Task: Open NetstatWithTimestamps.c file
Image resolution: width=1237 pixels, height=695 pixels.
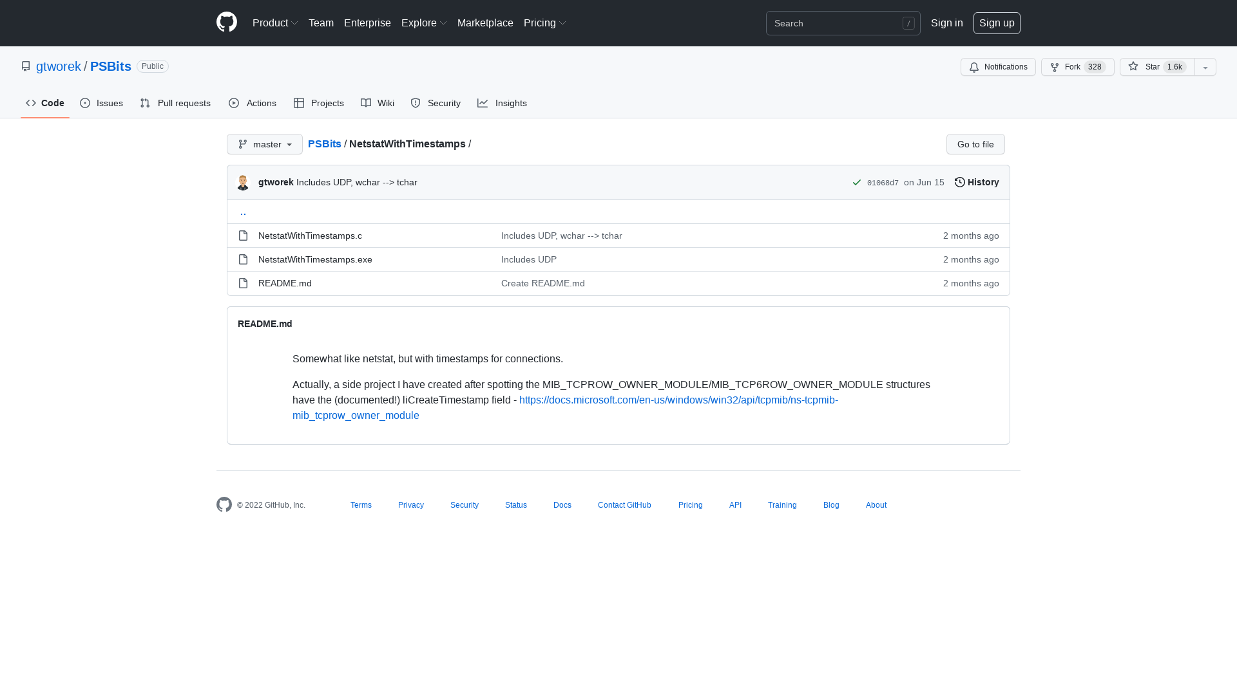Action: pyautogui.click(x=310, y=236)
